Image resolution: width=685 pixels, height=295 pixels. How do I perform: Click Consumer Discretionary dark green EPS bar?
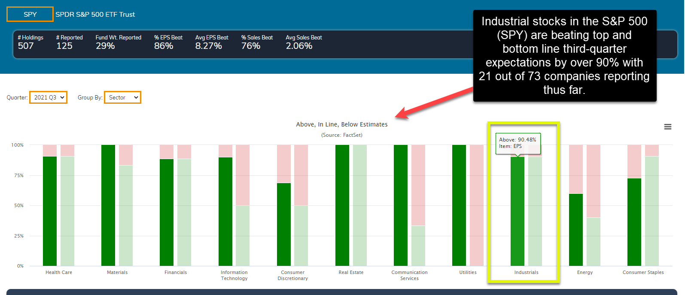coord(284,224)
